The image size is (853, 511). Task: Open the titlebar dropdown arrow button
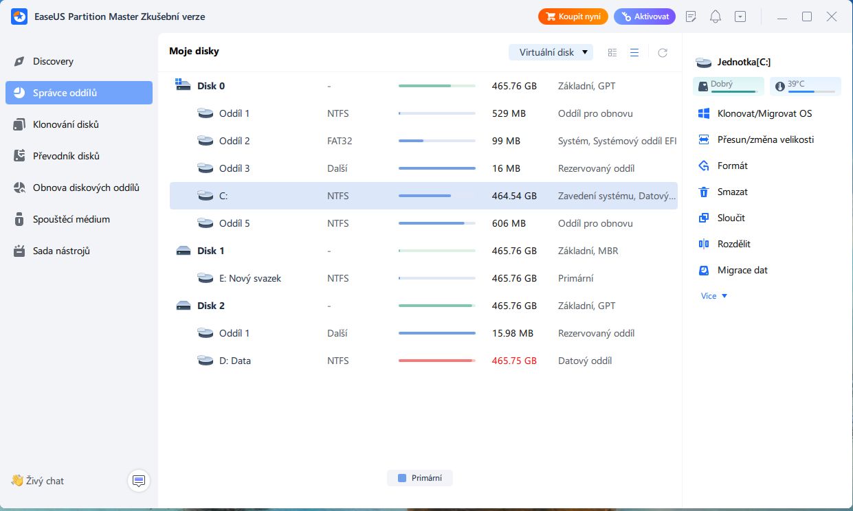pyautogui.click(x=740, y=16)
